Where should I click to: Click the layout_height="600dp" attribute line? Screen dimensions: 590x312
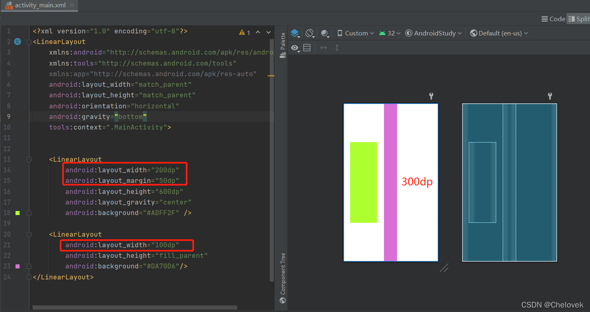(x=124, y=191)
